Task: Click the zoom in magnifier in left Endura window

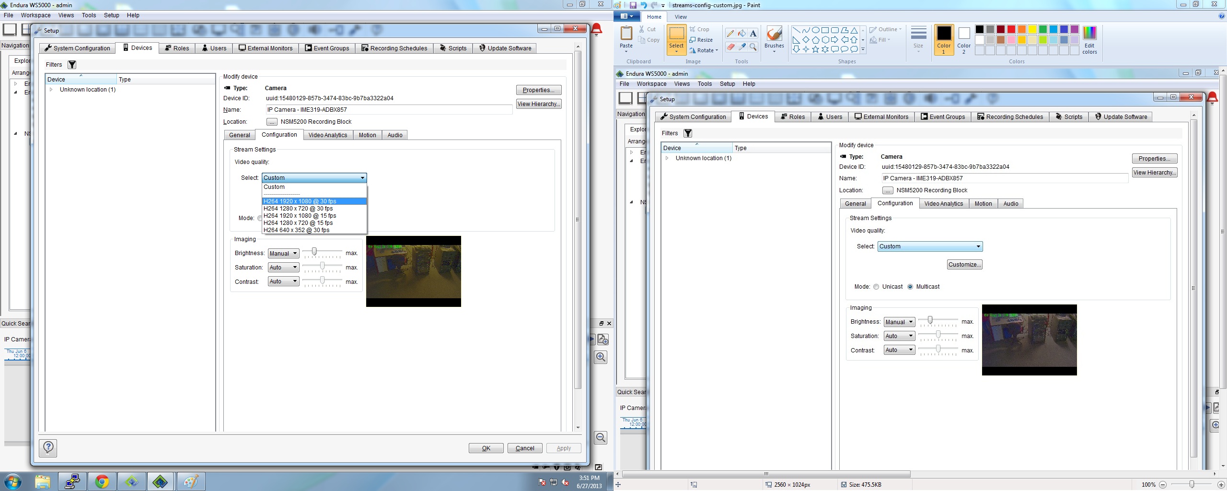Action: pyautogui.click(x=601, y=357)
